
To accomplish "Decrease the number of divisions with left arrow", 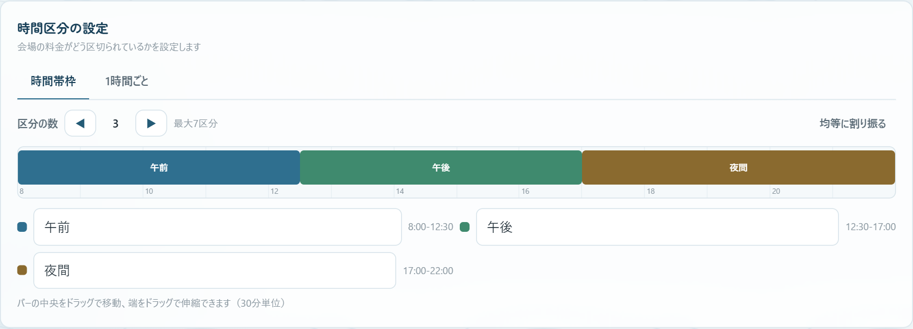I will 80,123.
